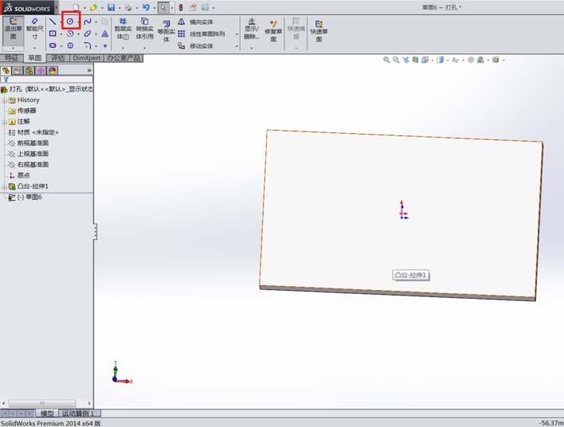The width and height of the screenshot is (564, 427).
Task: Select the Point sketch tool
Action: click(x=104, y=45)
